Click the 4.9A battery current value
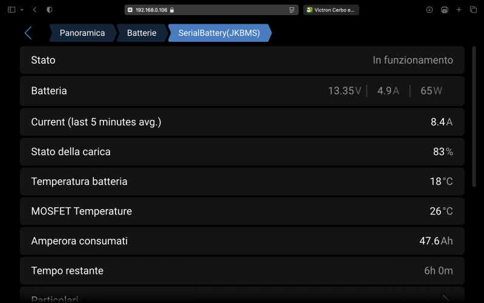This screenshot has height=303, width=484. pyautogui.click(x=388, y=91)
